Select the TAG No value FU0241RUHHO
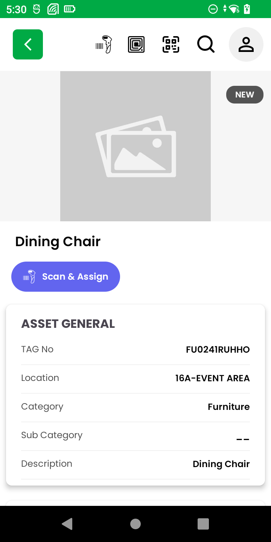The width and height of the screenshot is (271, 542). coord(218,350)
